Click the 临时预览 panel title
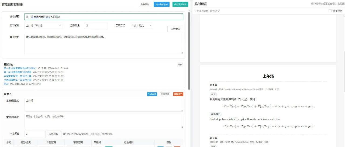The height and width of the screenshot is (147, 345). tap(201, 4)
